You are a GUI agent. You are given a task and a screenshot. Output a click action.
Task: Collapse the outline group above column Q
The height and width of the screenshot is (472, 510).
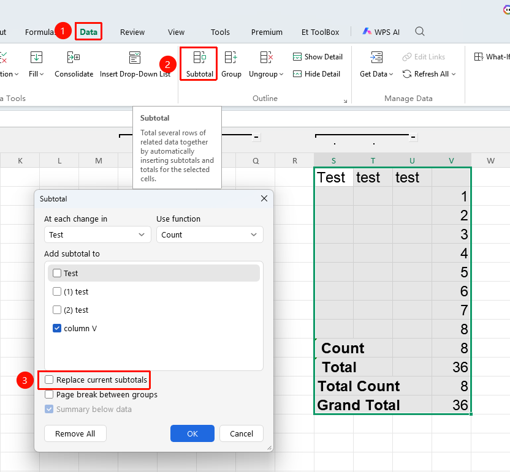(256, 137)
